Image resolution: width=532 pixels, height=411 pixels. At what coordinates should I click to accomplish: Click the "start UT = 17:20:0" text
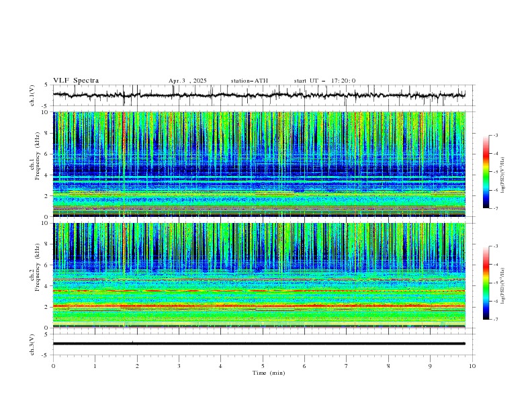[x=324, y=81]
